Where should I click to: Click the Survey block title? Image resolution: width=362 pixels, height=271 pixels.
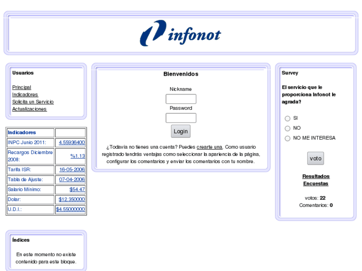[290, 73]
